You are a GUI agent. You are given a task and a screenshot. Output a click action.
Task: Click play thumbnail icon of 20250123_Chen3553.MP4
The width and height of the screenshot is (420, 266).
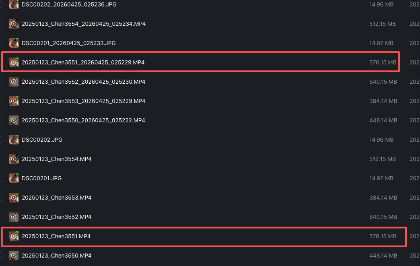(x=14, y=198)
